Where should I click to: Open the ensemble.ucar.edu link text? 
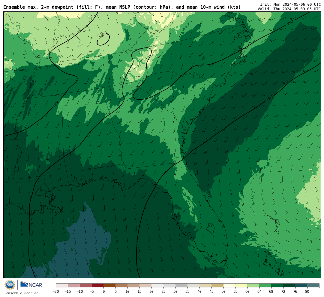click(x=23, y=293)
